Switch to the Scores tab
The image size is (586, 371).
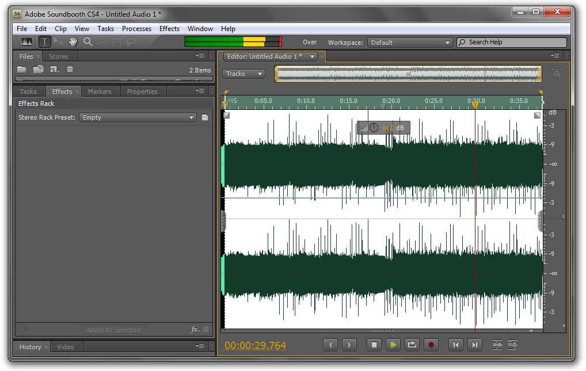59,56
